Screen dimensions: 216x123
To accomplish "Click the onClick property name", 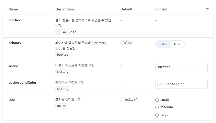I will pyautogui.click(x=15, y=20).
